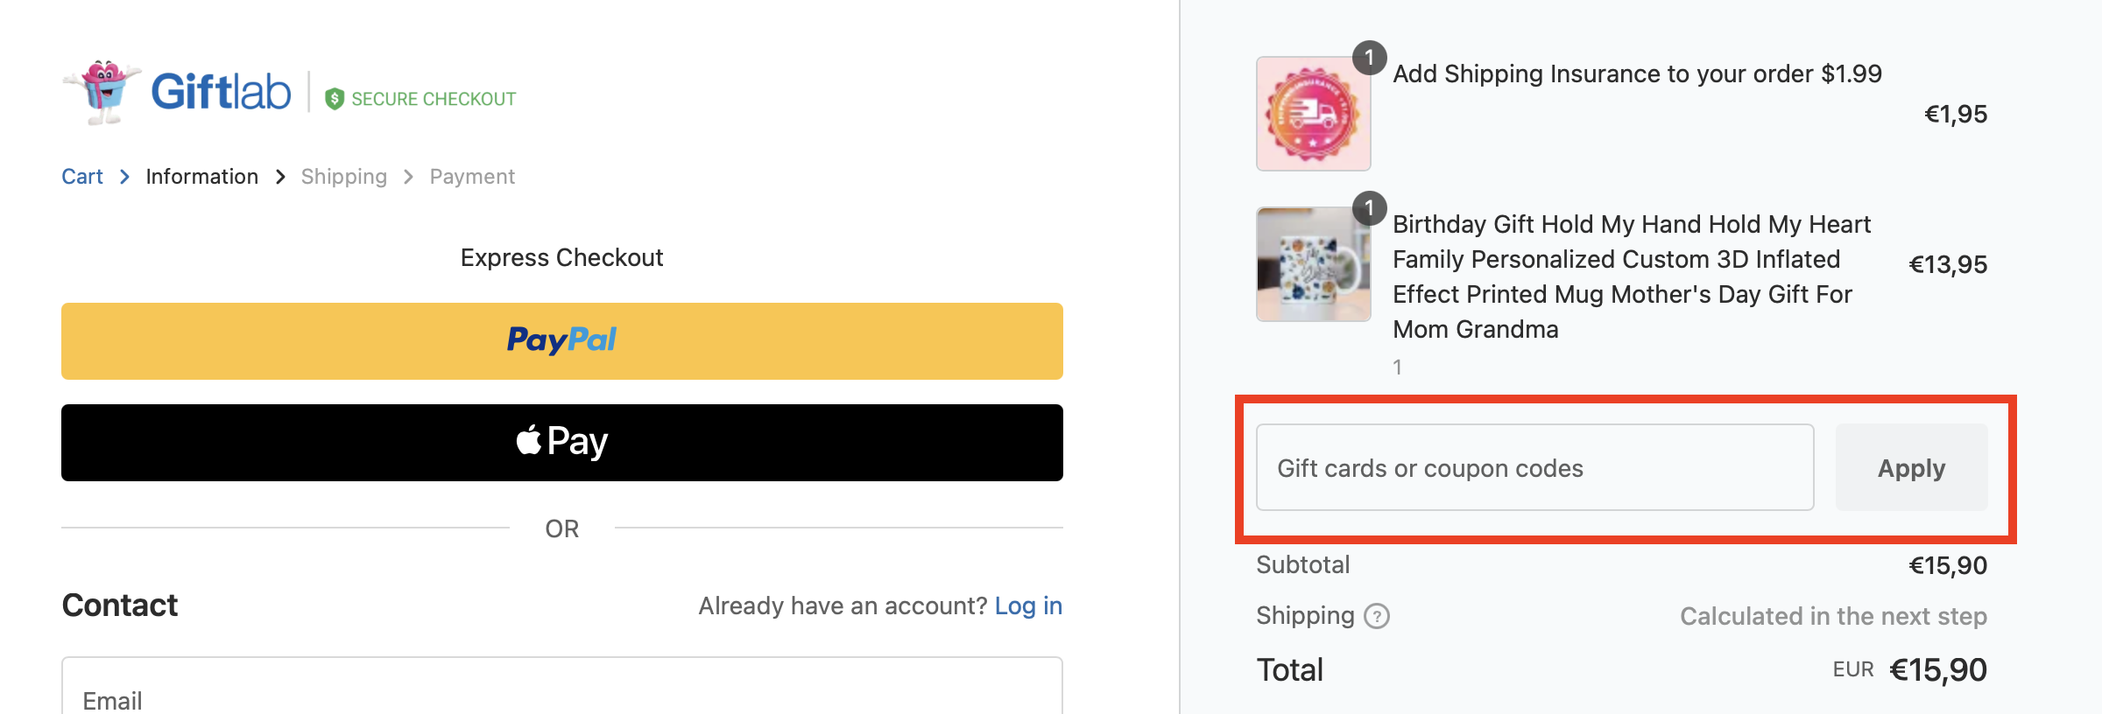
Task: Click the chevron after Cart breadcrumb
Action: tap(124, 177)
